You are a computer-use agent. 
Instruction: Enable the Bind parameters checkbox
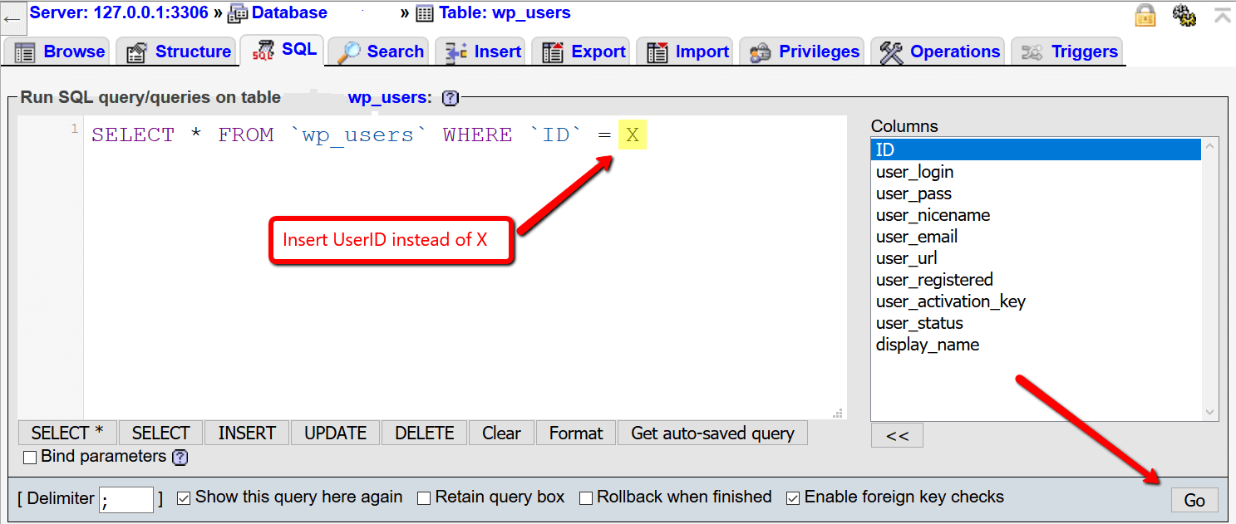click(x=30, y=458)
